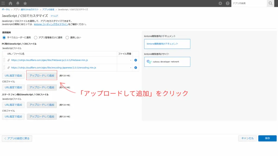Select すべてのユーザーに適用 radio button
Screen dimensions: 278x156
[4, 37]
